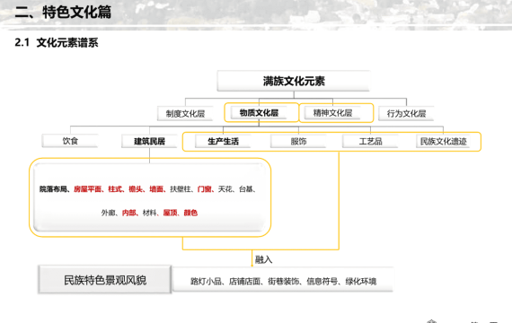512x323 pixels.
Task: Click the 满族文化元素 root box
Action: coord(294,81)
